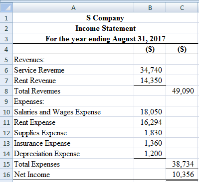Select row 6 header
Viewport: 199px width, 182px height.
coord(6,70)
